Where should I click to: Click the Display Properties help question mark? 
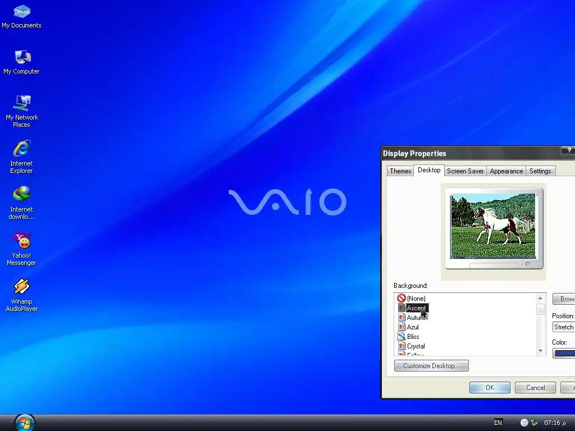click(569, 150)
